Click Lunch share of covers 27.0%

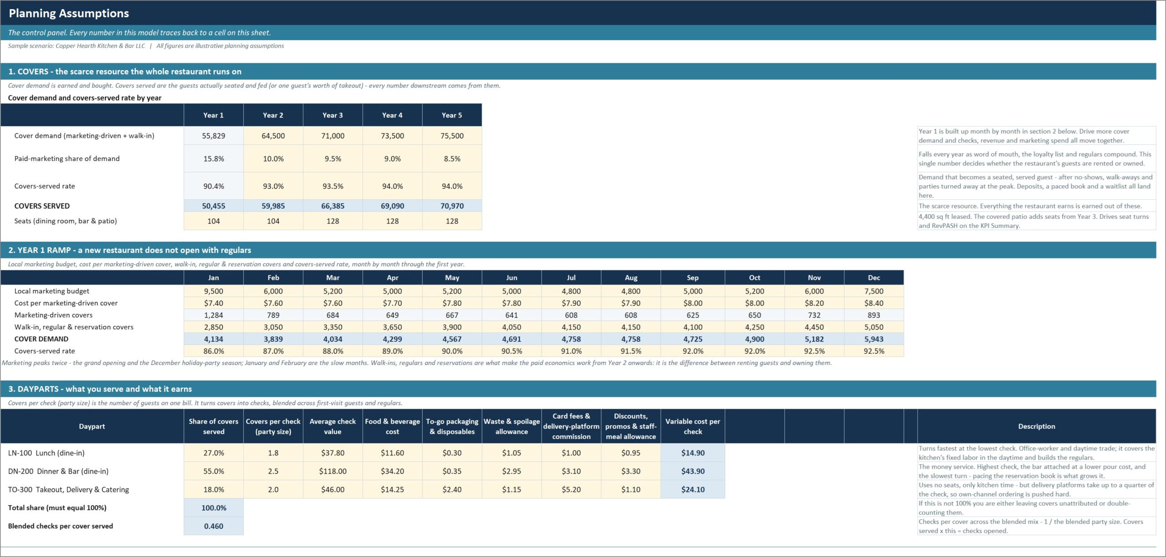tap(213, 453)
